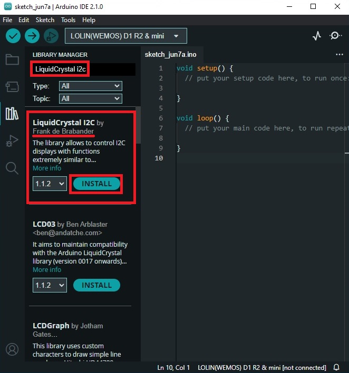Maximize the Arduino IDE window
This screenshot has height=373, width=349.
coord(313,7)
